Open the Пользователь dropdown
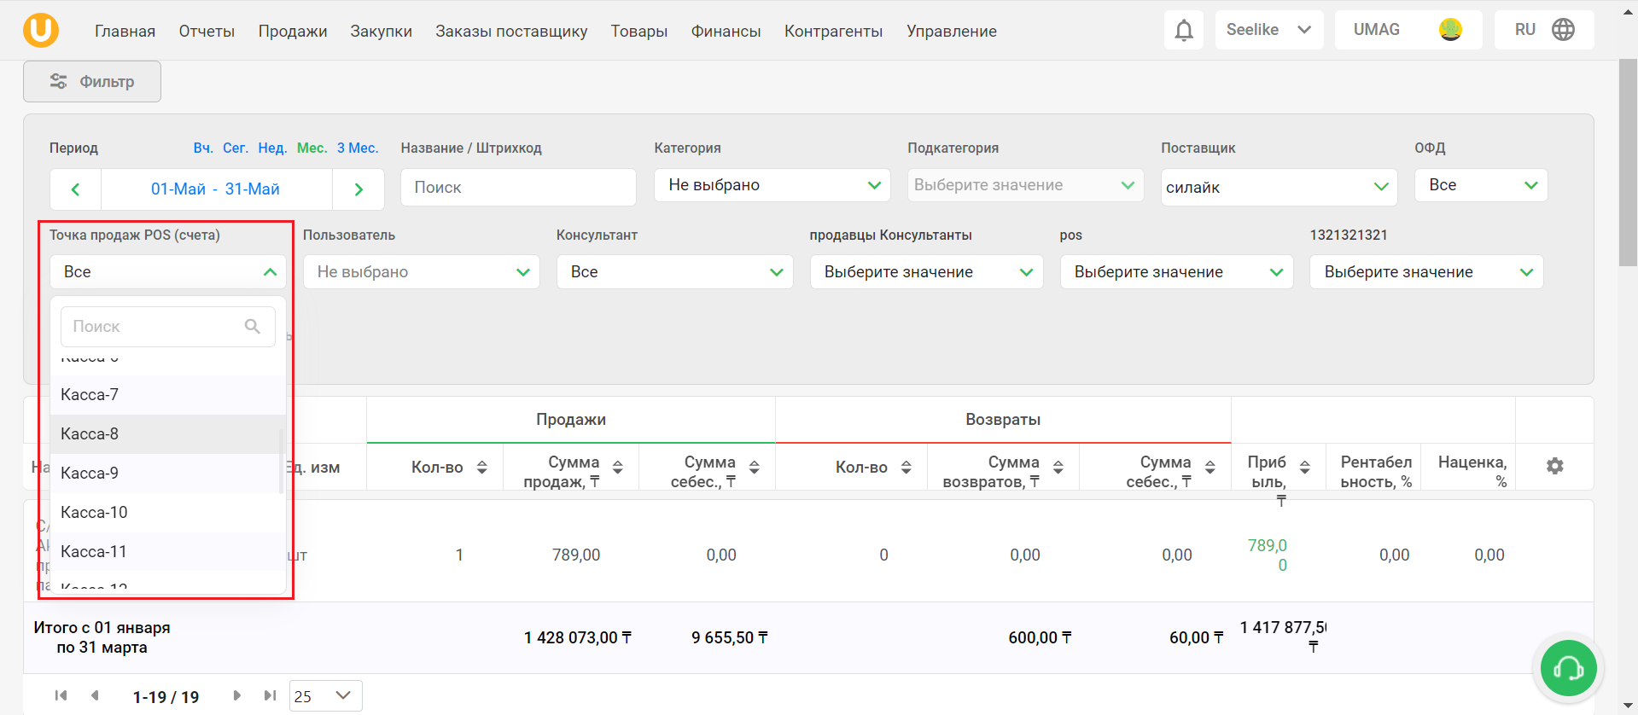The width and height of the screenshot is (1638, 715). pyautogui.click(x=422, y=272)
